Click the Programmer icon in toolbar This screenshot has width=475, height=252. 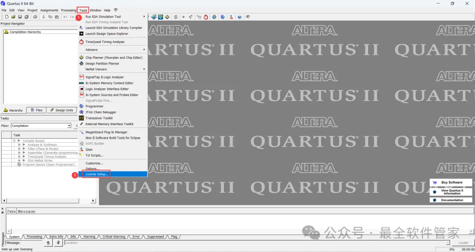pos(223,17)
